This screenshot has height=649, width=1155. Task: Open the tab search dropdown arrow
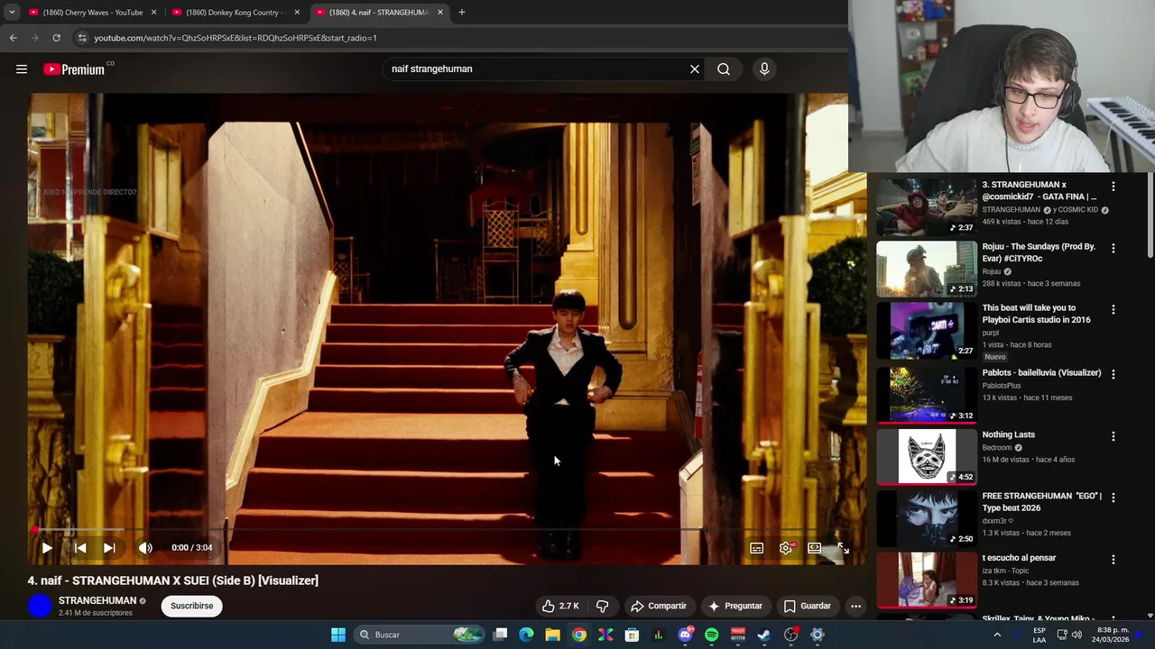12,13
